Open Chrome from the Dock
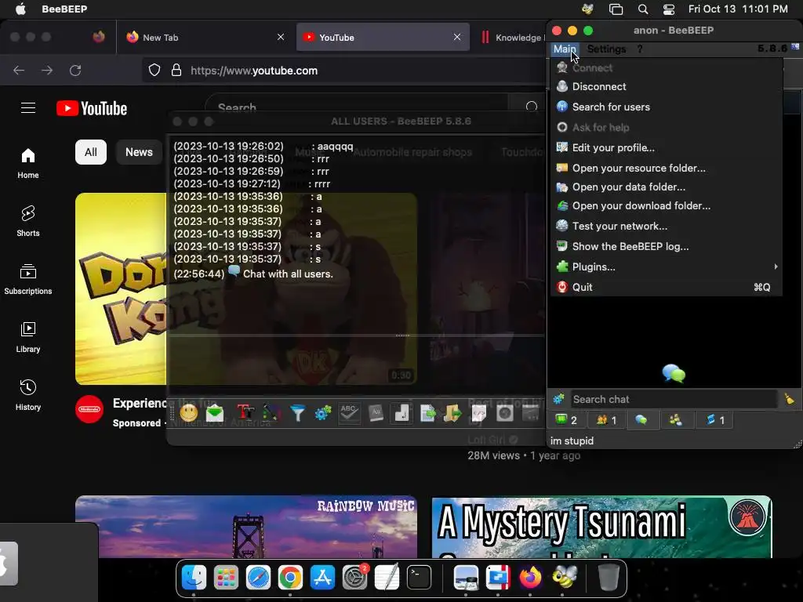 pos(290,578)
